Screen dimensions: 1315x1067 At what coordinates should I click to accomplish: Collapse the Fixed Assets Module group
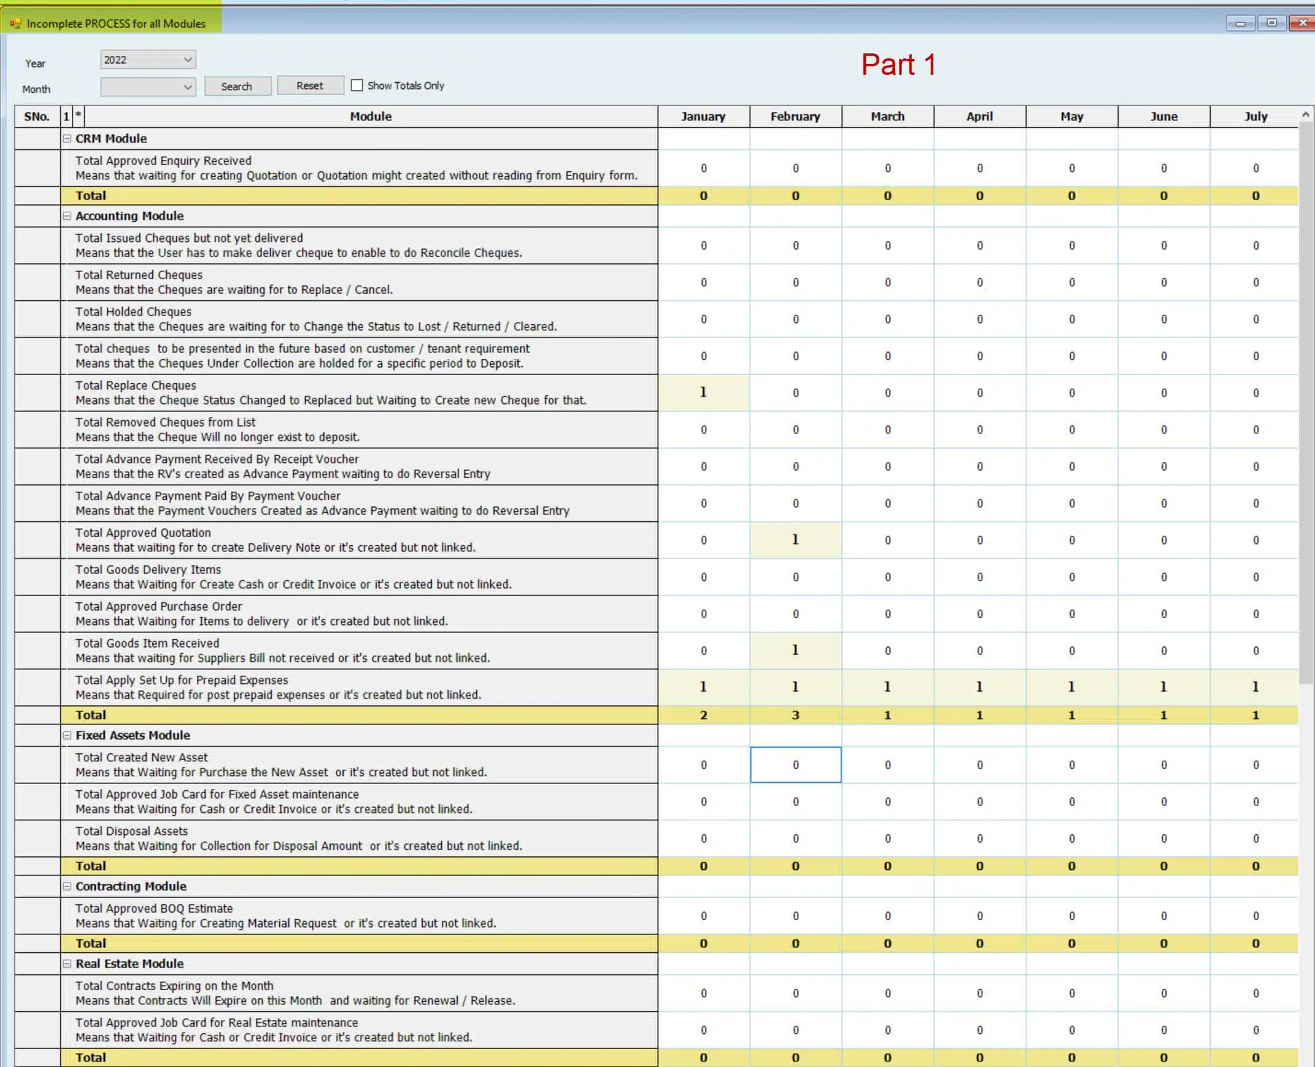[x=67, y=735]
